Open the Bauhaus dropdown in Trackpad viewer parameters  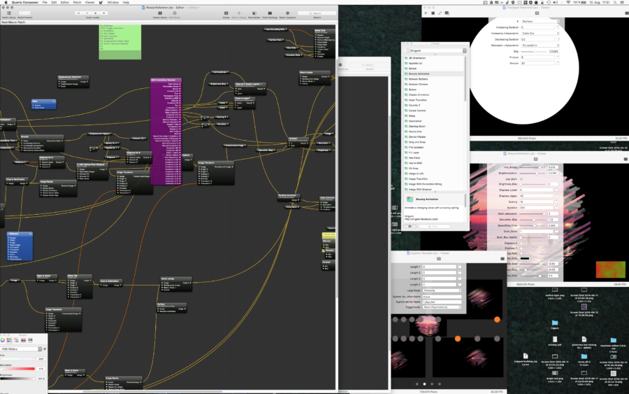click(540, 21)
